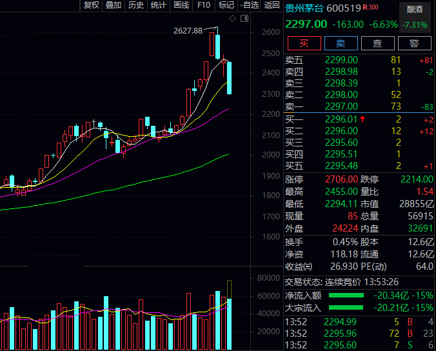Open F10 company information
This screenshot has height=351, width=436.
point(204,5)
